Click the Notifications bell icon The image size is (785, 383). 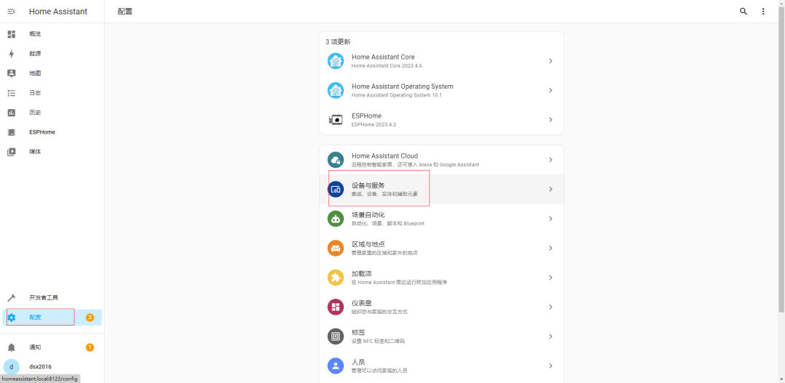12,347
